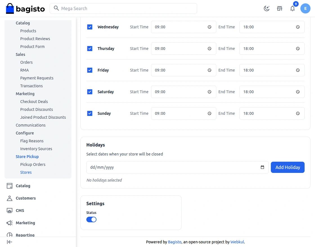Click the Customers person icon
The width and height of the screenshot is (315, 247).
coord(10,198)
